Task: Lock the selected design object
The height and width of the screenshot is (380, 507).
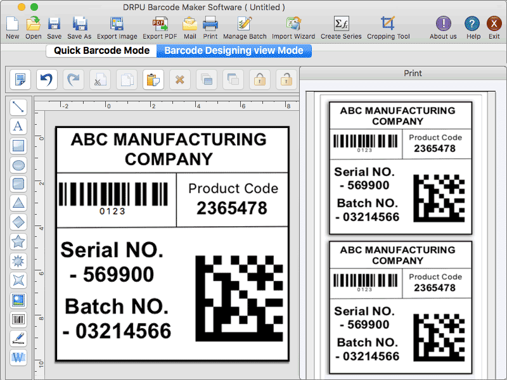Action: click(260, 79)
